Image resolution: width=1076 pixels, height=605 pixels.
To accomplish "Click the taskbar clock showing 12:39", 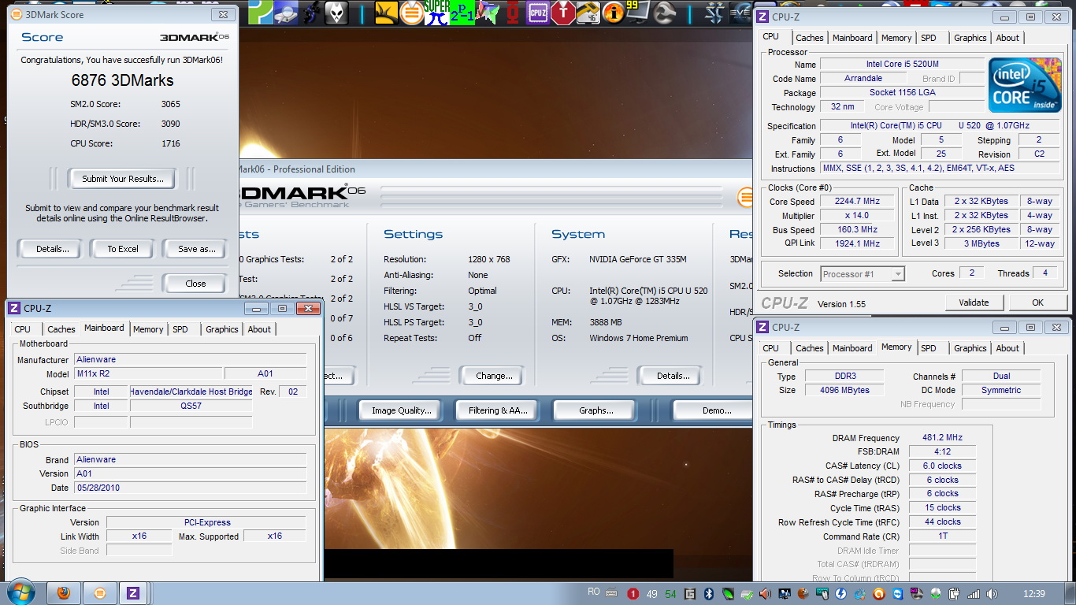I will (x=1034, y=594).
